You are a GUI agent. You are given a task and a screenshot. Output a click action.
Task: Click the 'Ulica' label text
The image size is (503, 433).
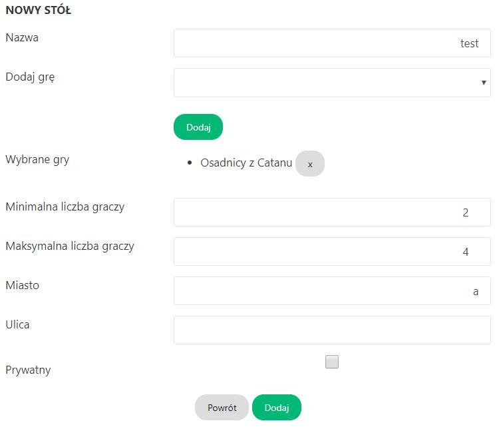point(17,325)
